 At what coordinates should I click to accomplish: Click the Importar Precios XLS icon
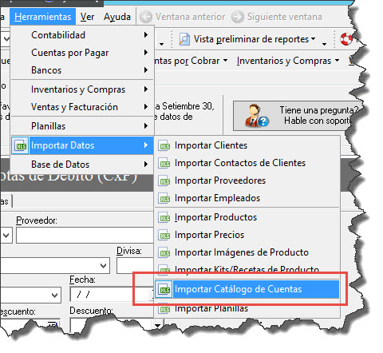pyautogui.click(x=164, y=235)
